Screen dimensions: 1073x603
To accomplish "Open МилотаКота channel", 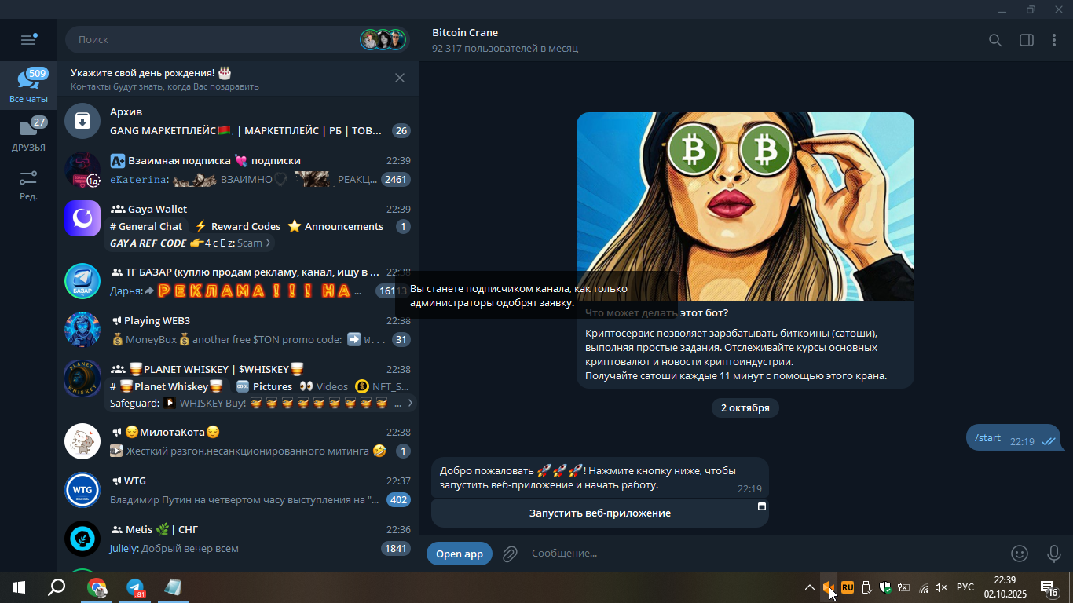I will 238,442.
